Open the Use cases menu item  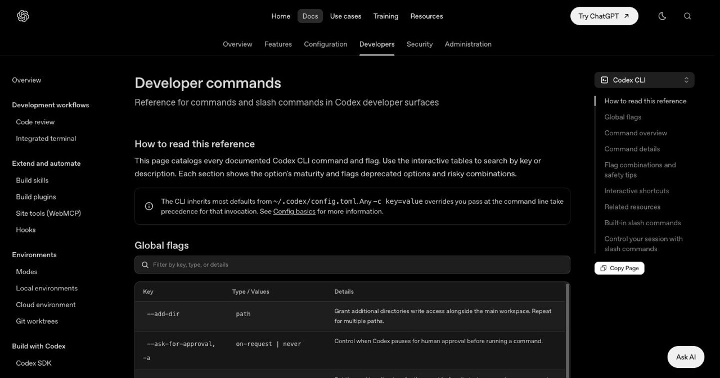[345, 16]
